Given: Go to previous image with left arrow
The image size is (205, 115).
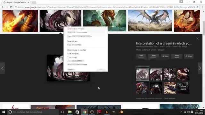Looking at the screenshot, I should 2,68.
